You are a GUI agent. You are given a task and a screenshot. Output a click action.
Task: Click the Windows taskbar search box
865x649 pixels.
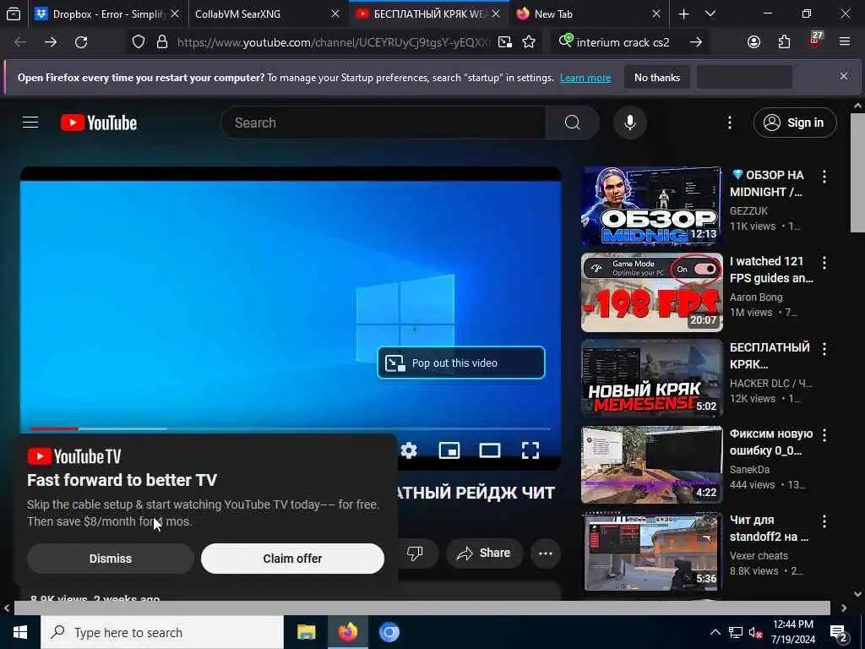(162, 632)
